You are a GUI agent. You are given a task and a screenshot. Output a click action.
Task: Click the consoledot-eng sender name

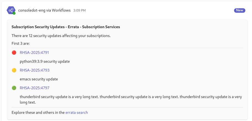30,10
